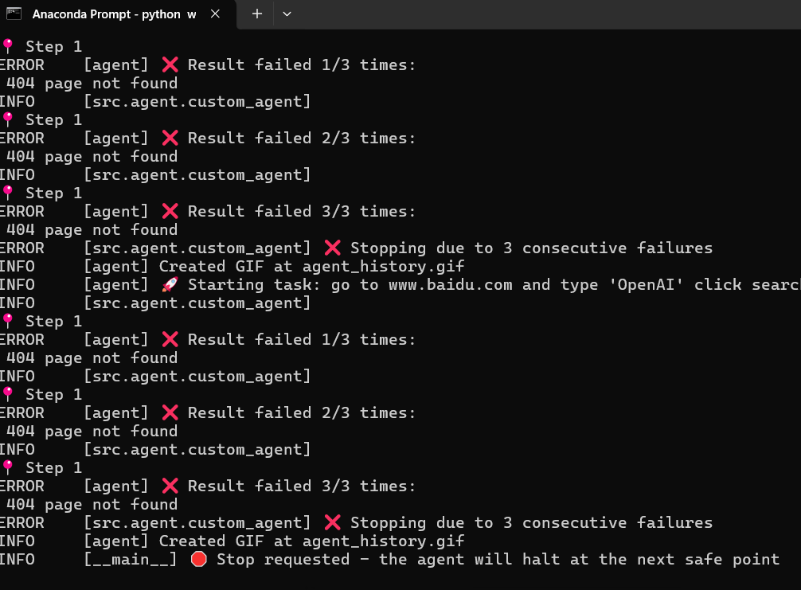Click the bottommost "Result failed 3/3 times" text

(302, 486)
